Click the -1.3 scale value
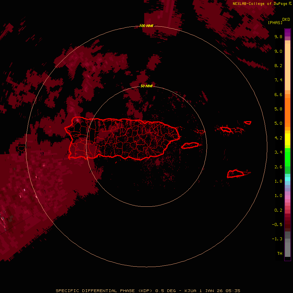This screenshot has width=293, height=293. coord(277,239)
